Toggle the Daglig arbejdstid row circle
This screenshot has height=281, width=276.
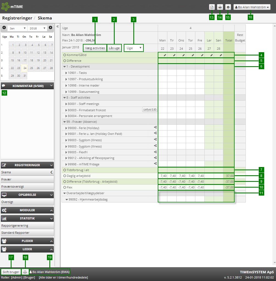coord(65,175)
